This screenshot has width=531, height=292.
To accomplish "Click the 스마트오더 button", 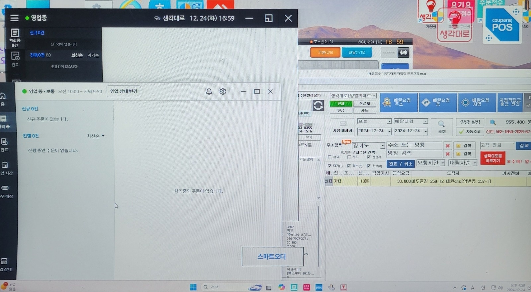I will coord(272,256).
